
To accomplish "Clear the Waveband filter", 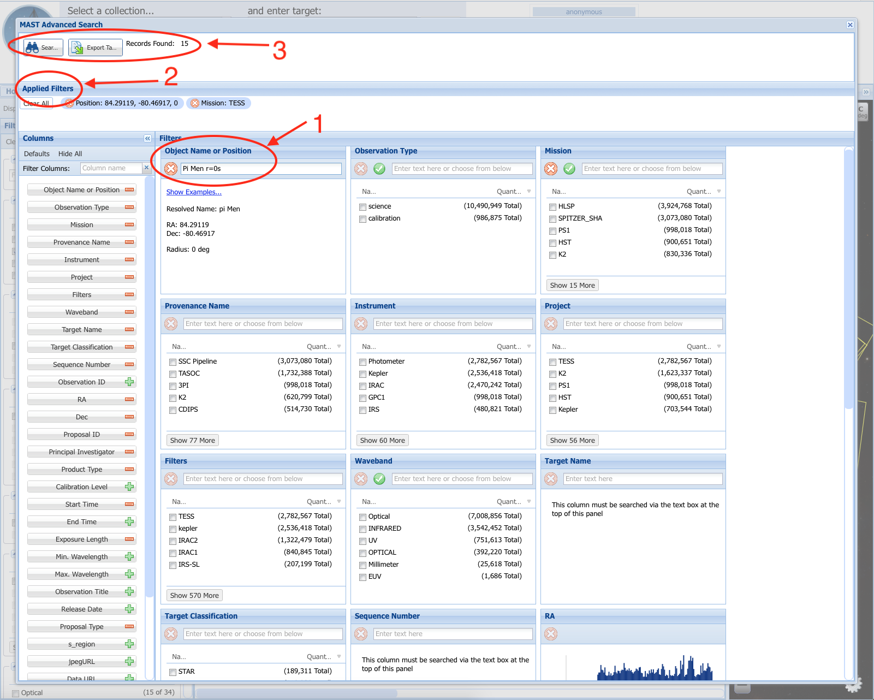I will point(361,479).
